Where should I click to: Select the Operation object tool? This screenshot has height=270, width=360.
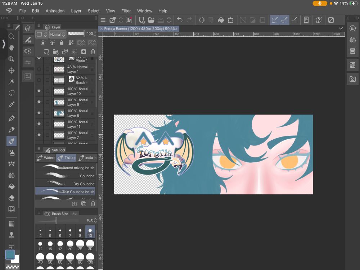[x=11, y=59]
